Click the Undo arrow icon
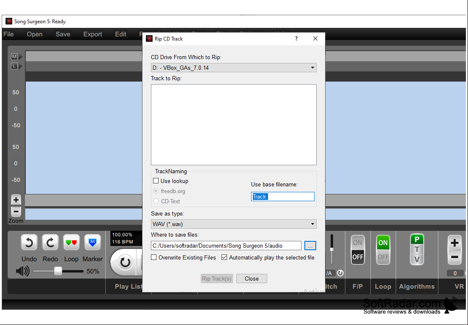Screen dimensions: 468x325 tap(29, 242)
